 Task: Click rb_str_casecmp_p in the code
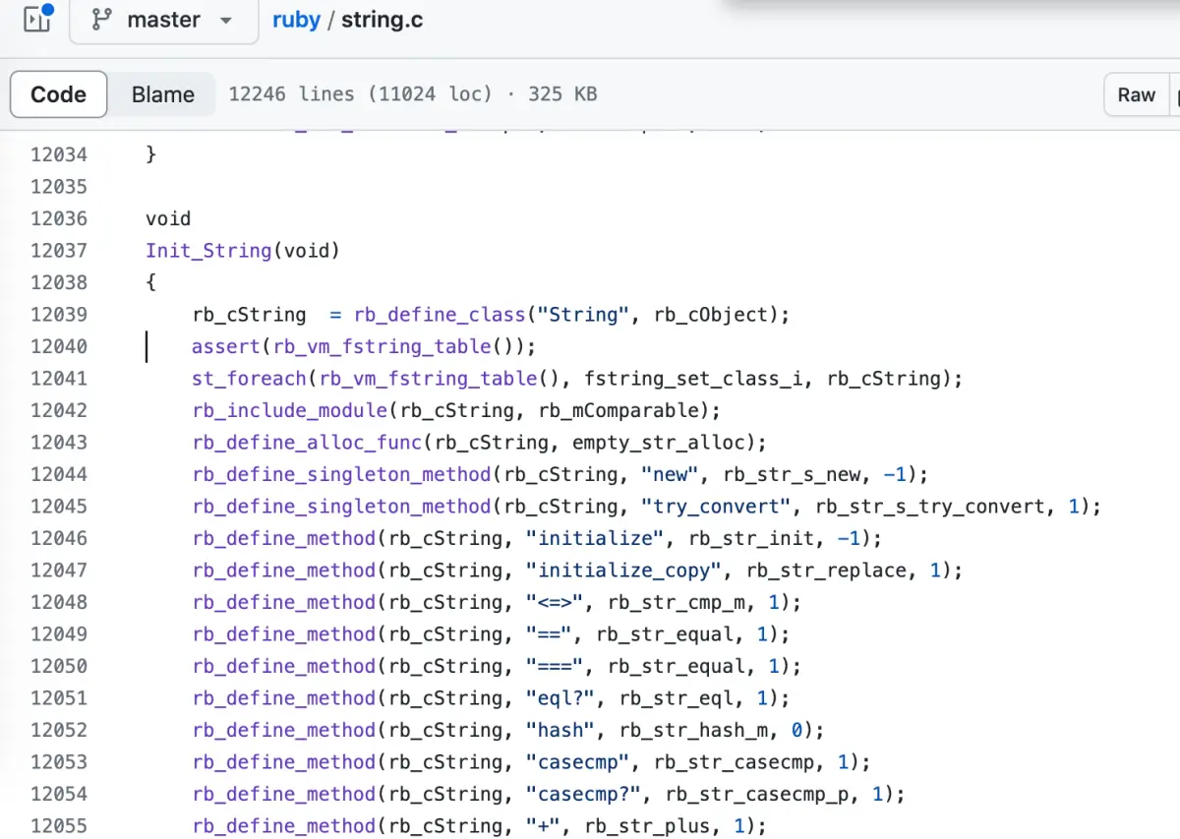(x=756, y=794)
